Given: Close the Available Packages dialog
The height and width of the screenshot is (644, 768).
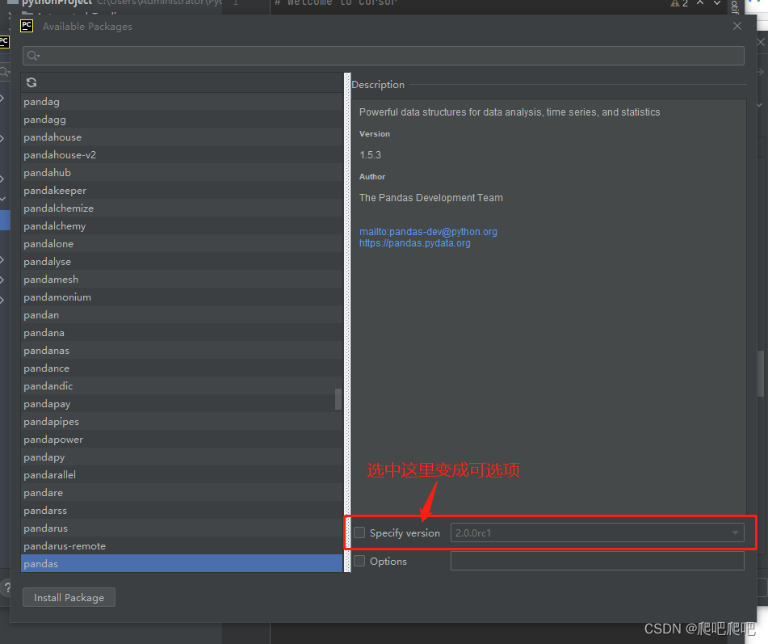Looking at the screenshot, I should click(737, 26).
